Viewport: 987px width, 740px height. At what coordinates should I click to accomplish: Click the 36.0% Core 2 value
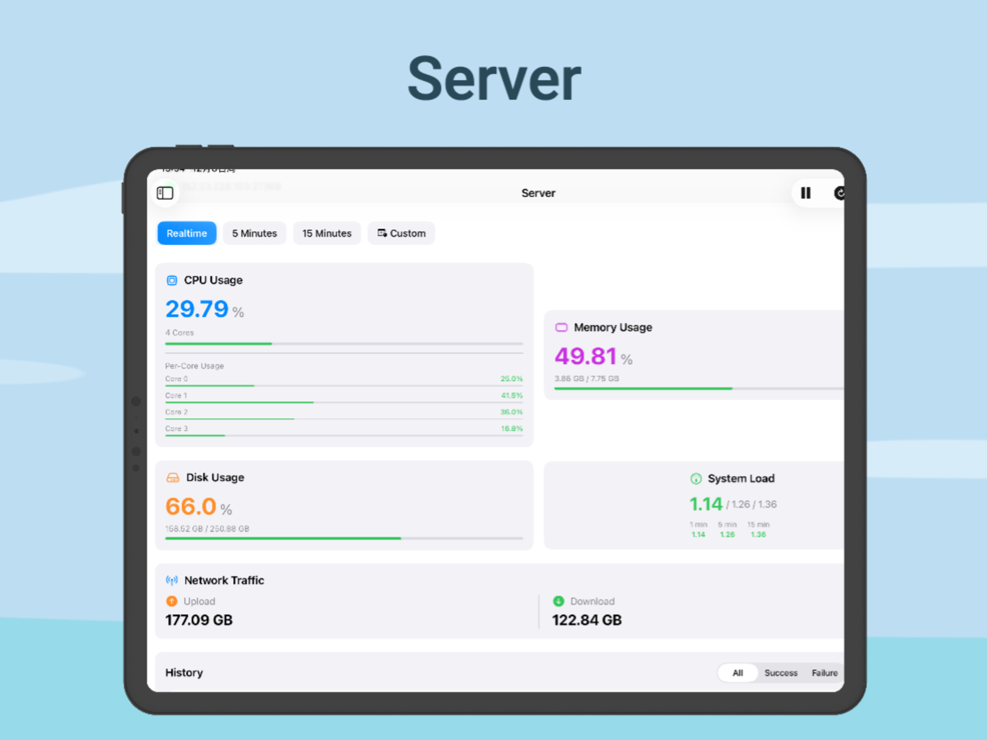tap(511, 412)
